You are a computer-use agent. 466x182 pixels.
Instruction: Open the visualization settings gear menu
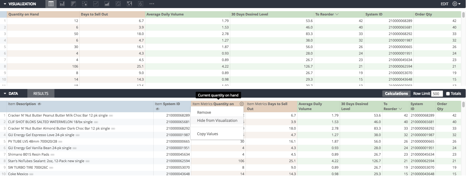click(x=456, y=4)
